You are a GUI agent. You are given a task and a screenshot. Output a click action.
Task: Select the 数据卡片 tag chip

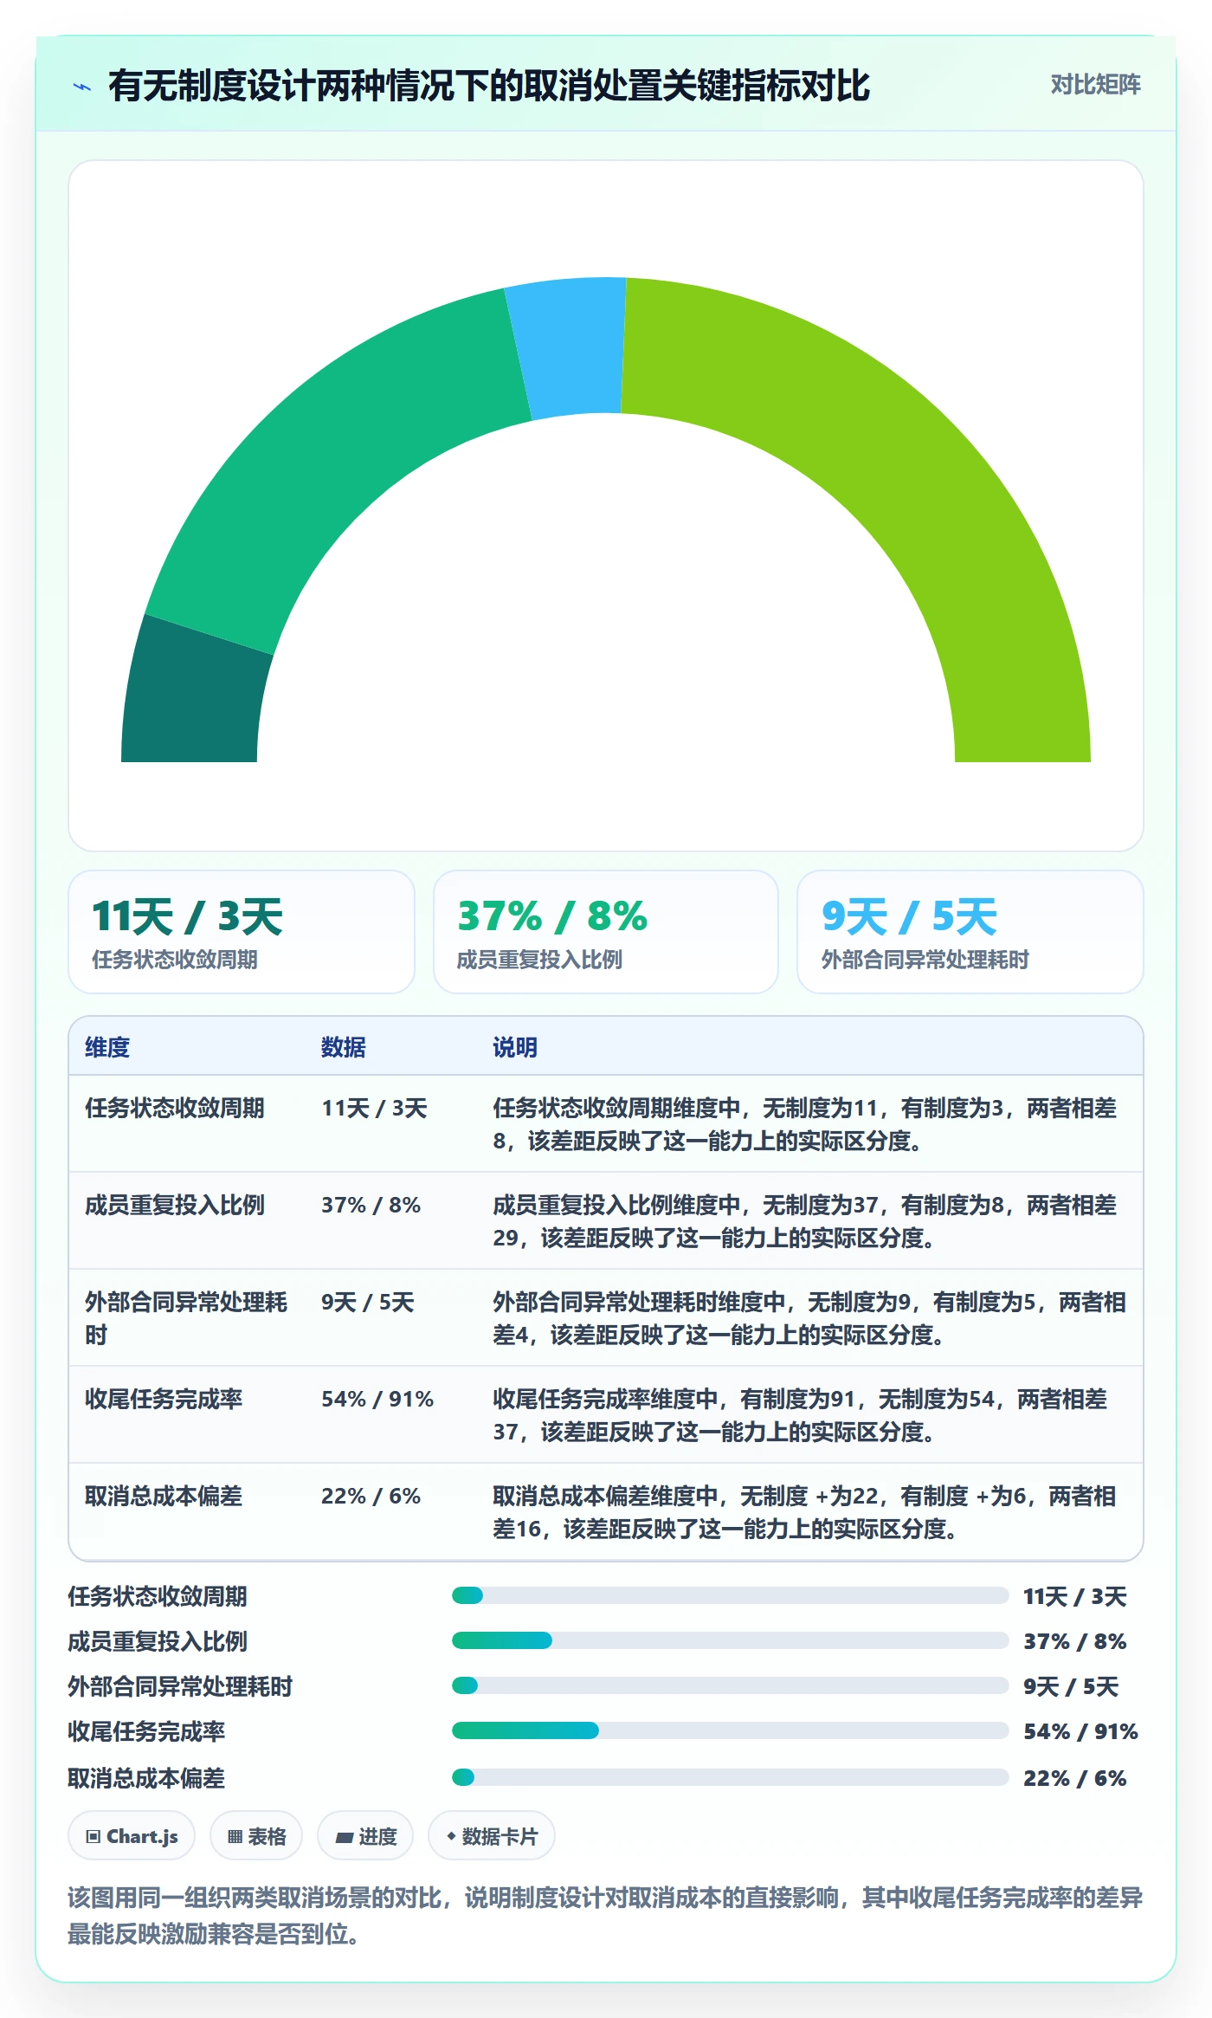pyautogui.click(x=491, y=1836)
